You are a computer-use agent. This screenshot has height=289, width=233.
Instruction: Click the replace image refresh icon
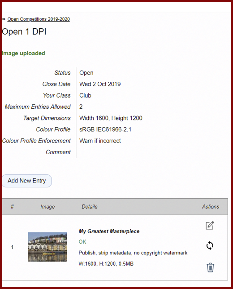point(210,245)
